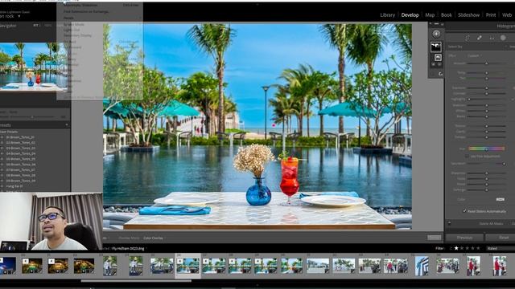Open the identity plate dropdown arrow
The width and height of the screenshot is (515, 289).
19,16
